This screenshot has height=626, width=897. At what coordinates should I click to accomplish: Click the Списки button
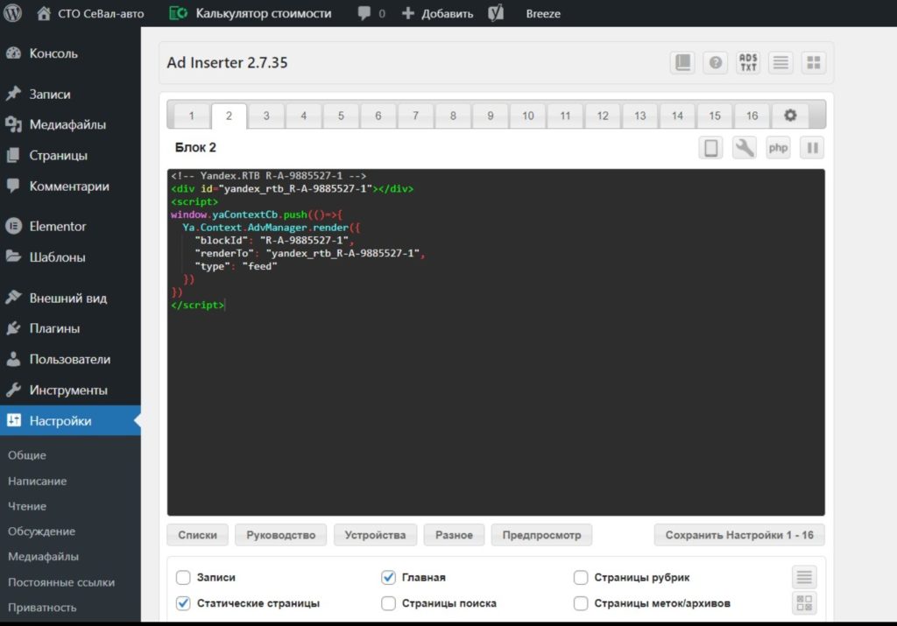[x=197, y=535]
